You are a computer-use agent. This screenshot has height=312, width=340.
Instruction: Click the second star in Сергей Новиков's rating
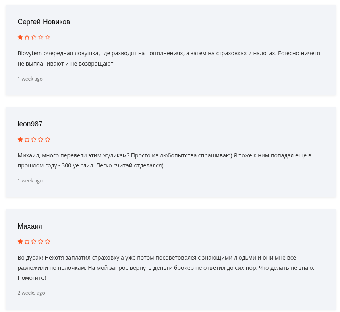coord(27,37)
